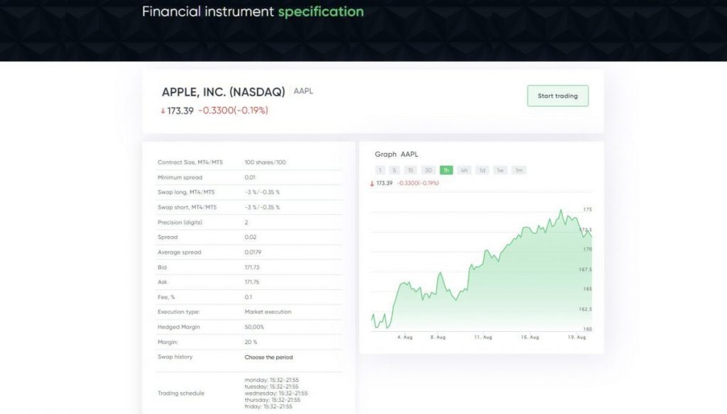This screenshot has width=727, height=414.
Task: Click red down arrow beside 173.39 header price
Action: tap(163, 111)
